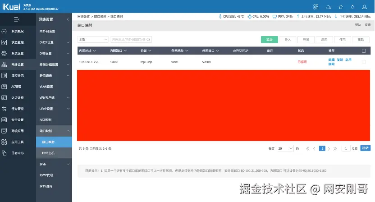Screen dimensions: 375x202
Task: Sort by the 内网端口 column header
Action: (x=118, y=51)
